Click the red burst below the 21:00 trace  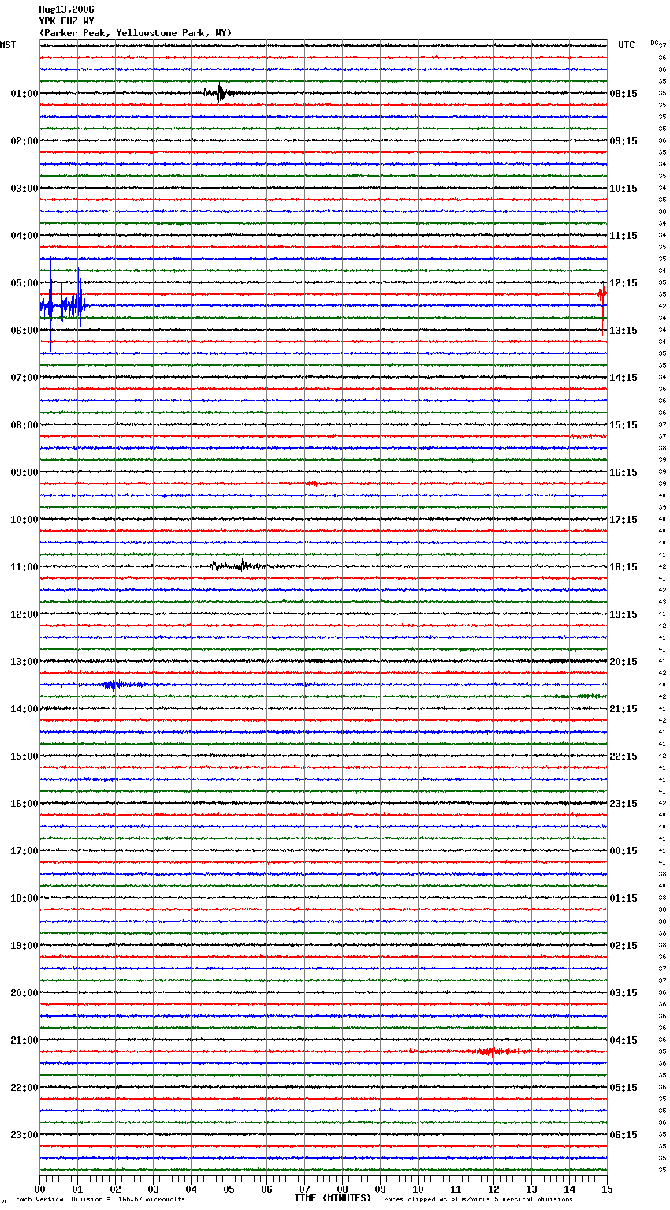pyautogui.click(x=493, y=1051)
